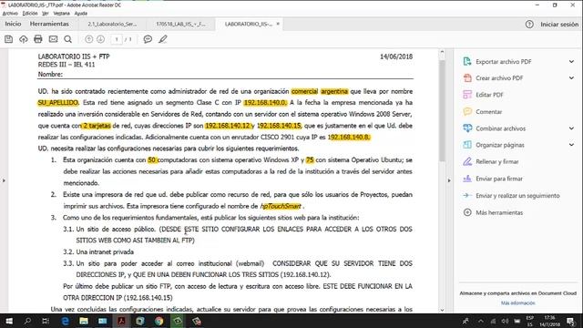This screenshot has height=328, width=583.
Task: Click Organizar páginas icon
Action: pyautogui.click(x=467, y=145)
